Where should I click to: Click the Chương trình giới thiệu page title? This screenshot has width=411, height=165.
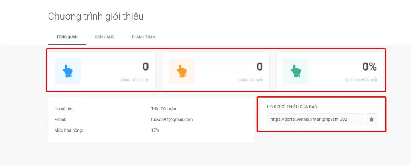point(96,16)
